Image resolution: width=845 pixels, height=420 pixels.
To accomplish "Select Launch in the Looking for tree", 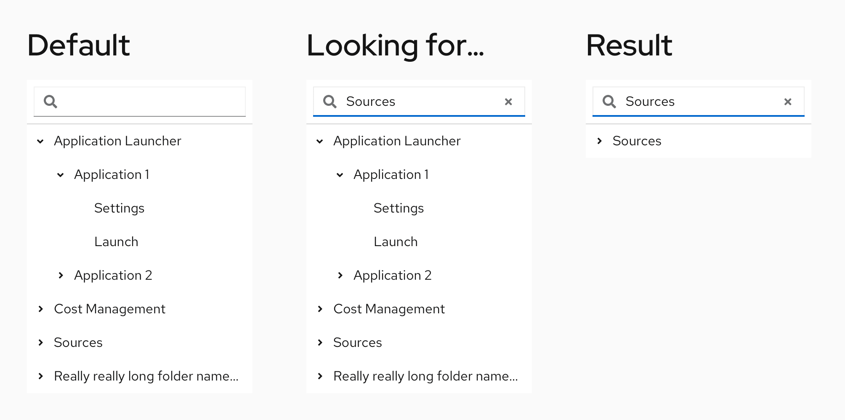I will point(396,242).
